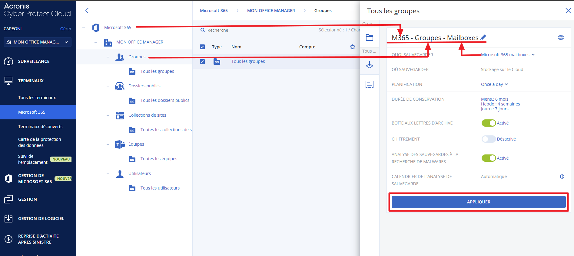This screenshot has width=574, height=256.
Task: Edit retention duration Mens.: 6 mois values
Action: point(500,104)
